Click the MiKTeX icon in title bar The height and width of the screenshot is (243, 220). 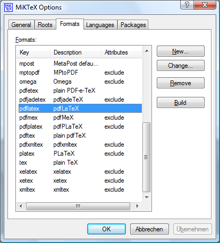tap(9, 7)
